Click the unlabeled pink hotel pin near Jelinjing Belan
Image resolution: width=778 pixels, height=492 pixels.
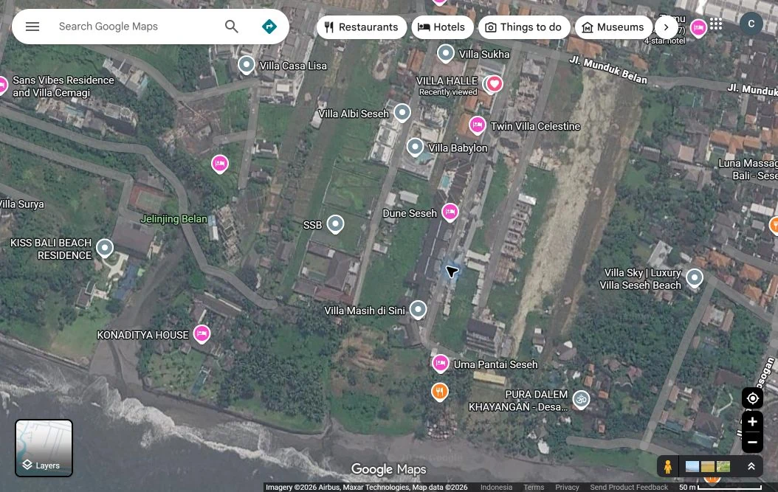point(220,164)
